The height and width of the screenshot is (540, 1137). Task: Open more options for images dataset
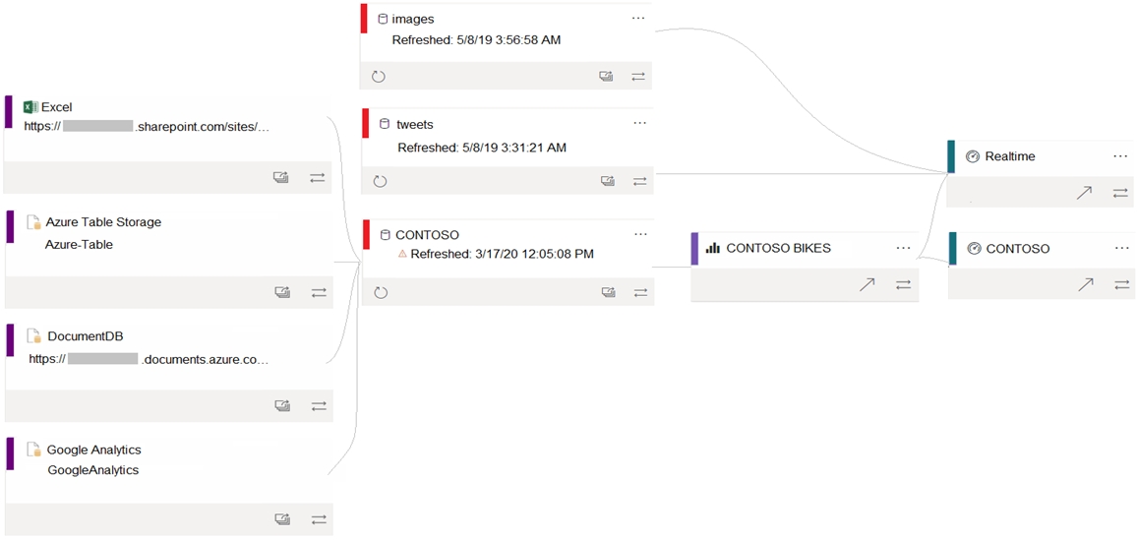[x=638, y=18]
